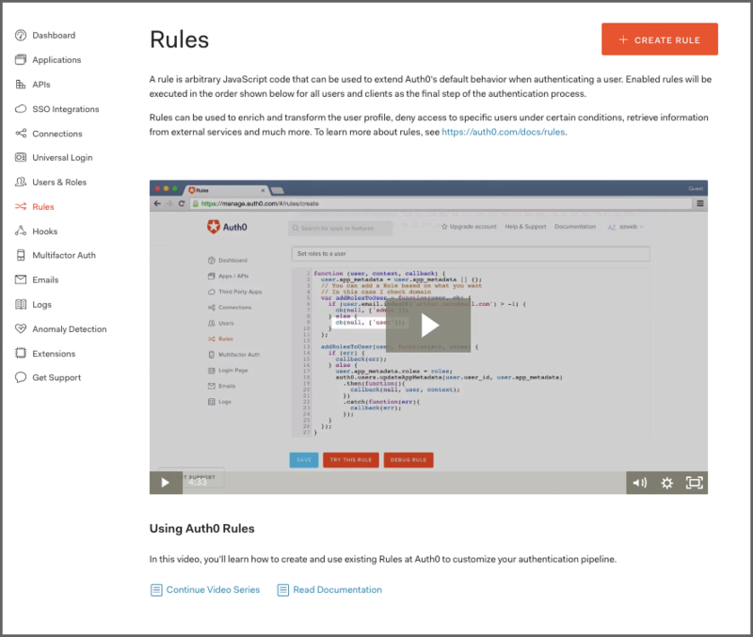This screenshot has height=637, width=753.
Task: Click the Universal Login icon in sidebar
Action: tap(21, 157)
